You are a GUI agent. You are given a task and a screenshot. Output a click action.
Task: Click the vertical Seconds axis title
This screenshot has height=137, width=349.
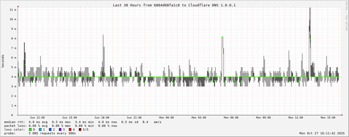pyautogui.click(x=3, y=61)
